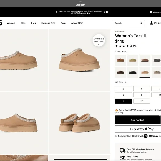Click the $145 price
The height and width of the screenshot is (161, 161).
click(x=120, y=41)
